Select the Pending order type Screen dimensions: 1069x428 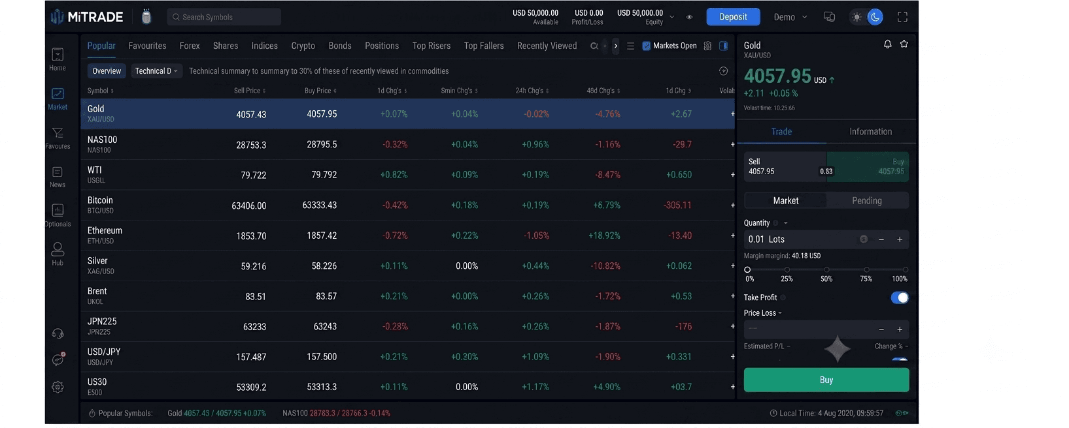pyautogui.click(x=867, y=200)
